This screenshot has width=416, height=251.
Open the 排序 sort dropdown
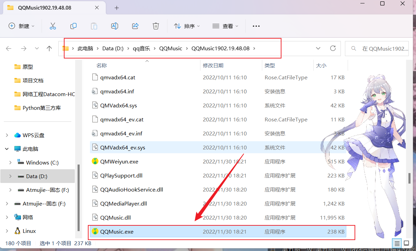tap(187, 26)
